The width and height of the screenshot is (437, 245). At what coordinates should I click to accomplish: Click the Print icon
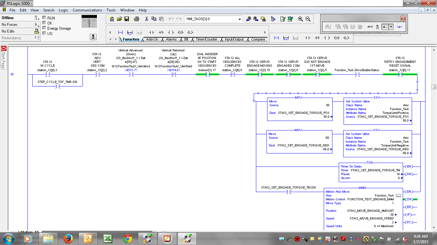137,19
